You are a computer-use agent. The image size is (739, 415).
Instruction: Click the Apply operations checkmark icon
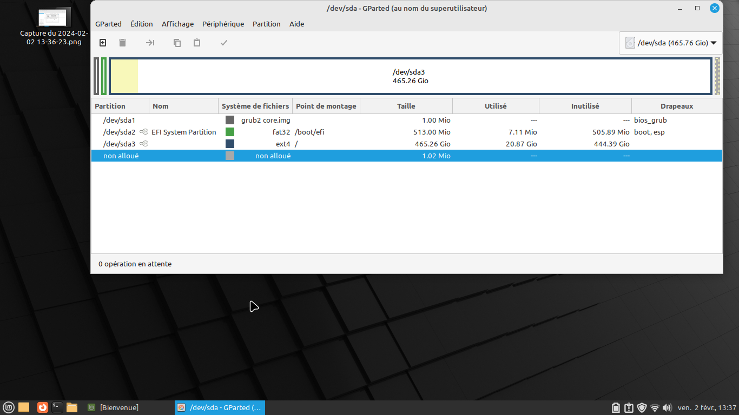[224, 43]
